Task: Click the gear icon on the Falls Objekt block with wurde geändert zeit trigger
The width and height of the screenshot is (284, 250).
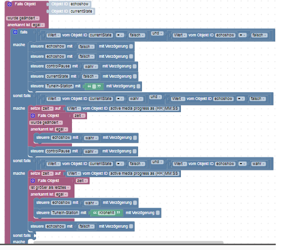Action: pyautogui.click(x=33, y=116)
